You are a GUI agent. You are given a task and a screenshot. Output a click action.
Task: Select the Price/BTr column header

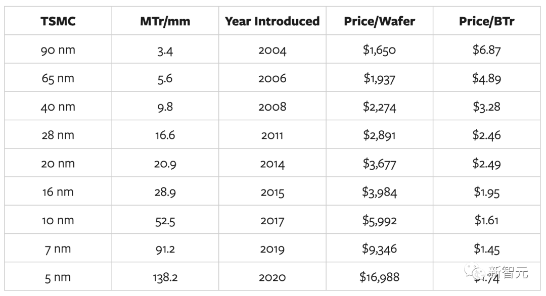click(486, 22)
